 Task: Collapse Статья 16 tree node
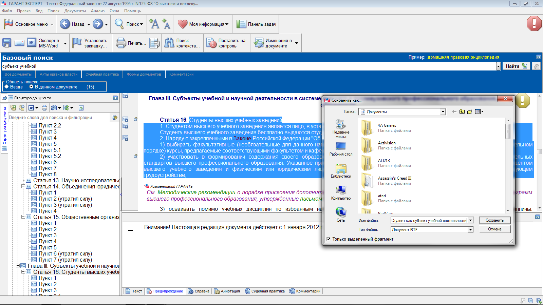coord(23,272)
